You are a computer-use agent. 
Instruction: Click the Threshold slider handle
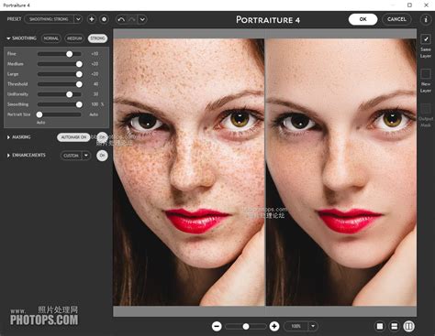coord(79,84)
